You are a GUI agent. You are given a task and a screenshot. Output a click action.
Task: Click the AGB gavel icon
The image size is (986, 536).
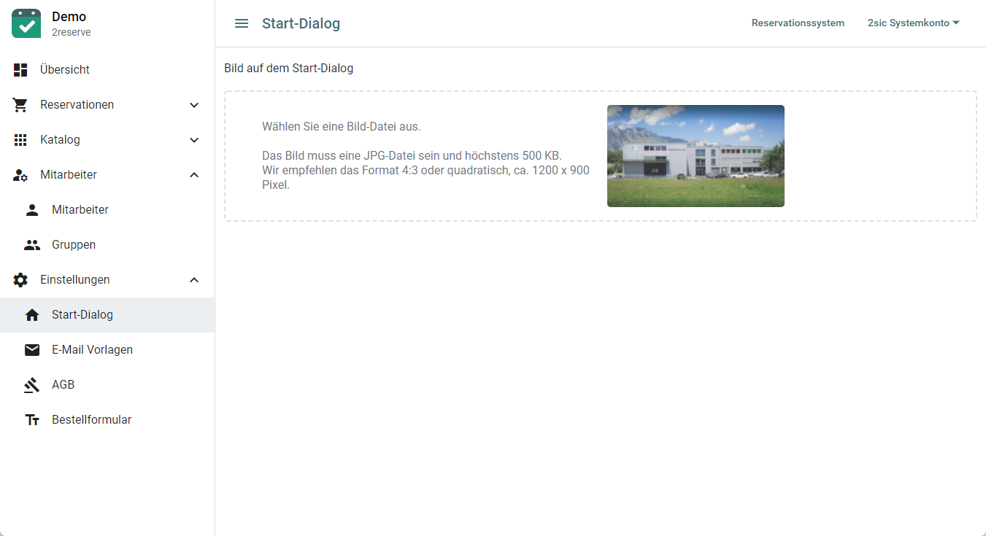point(32,385)
